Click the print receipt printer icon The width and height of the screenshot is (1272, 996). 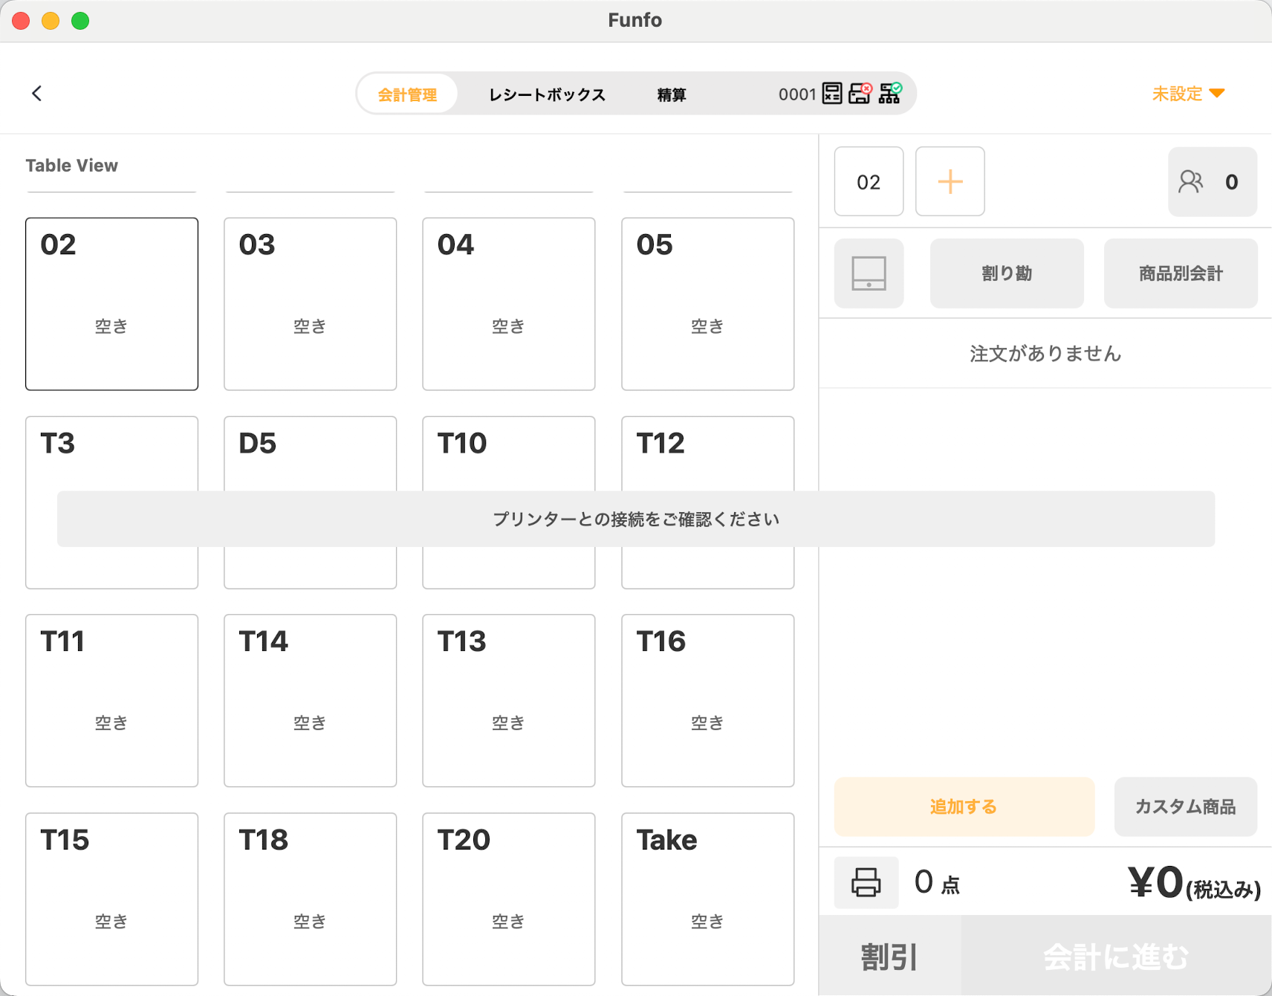[866, 882]
